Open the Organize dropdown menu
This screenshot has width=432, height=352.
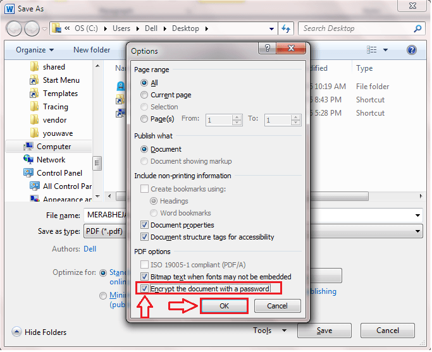35,50
